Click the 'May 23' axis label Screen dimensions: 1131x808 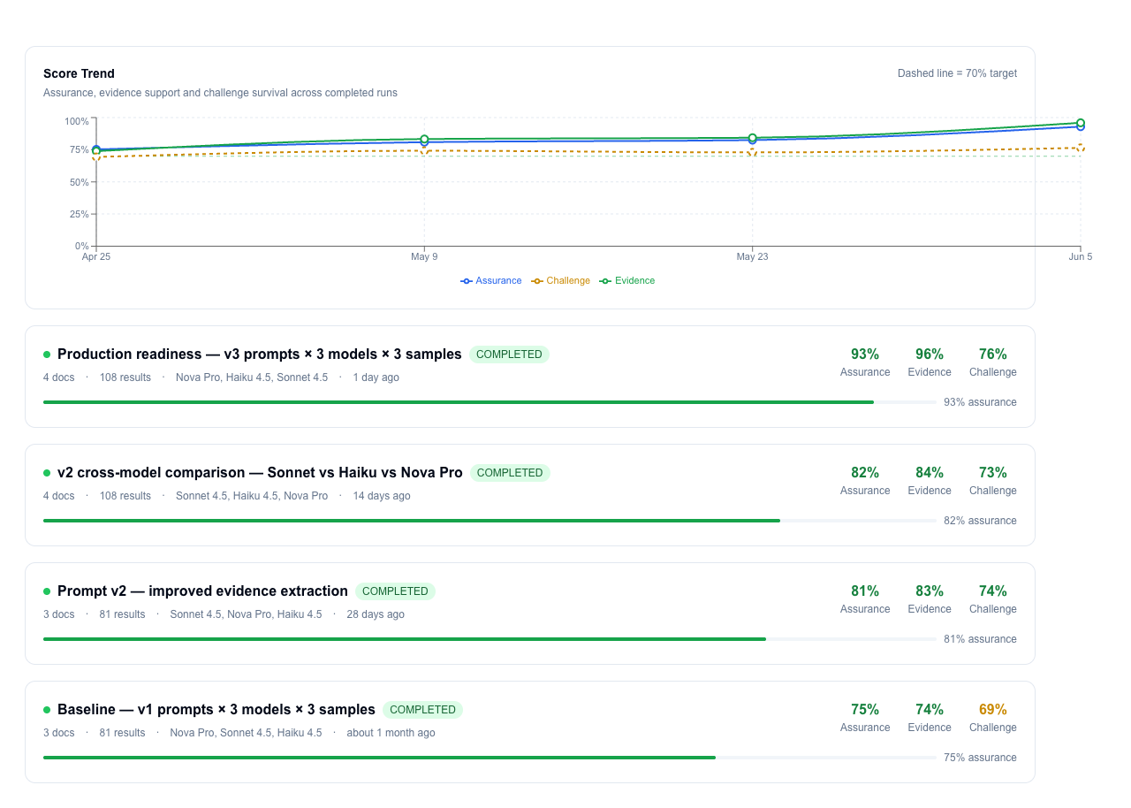pyautogui.click(x=752, y=257)
